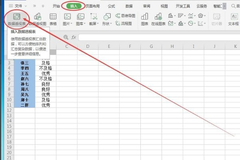
Task: Switch to the 云服务 tab
Action: 202,6
